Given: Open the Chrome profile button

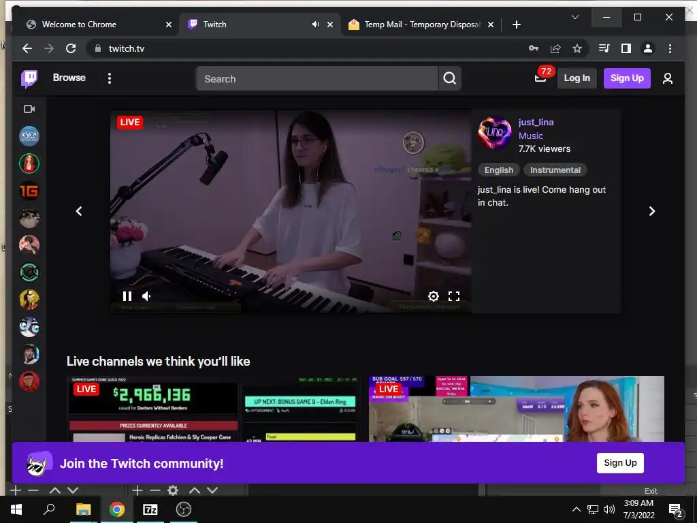Looking at the screenshot, I should [648, 48].
